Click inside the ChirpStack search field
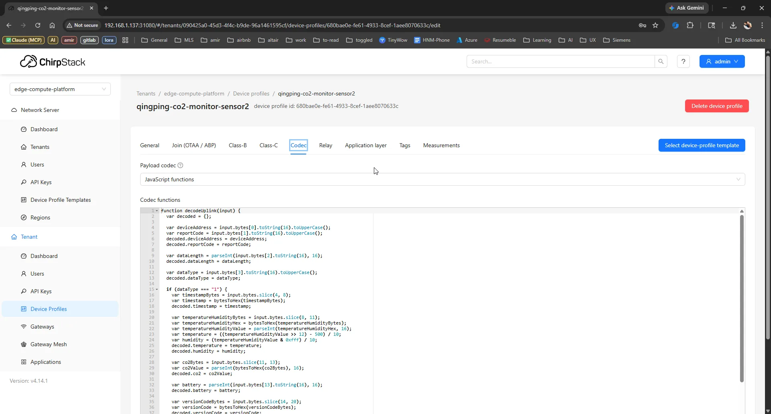Image resolution: width=771 pixels, height=414 pixels. point(561,61)
